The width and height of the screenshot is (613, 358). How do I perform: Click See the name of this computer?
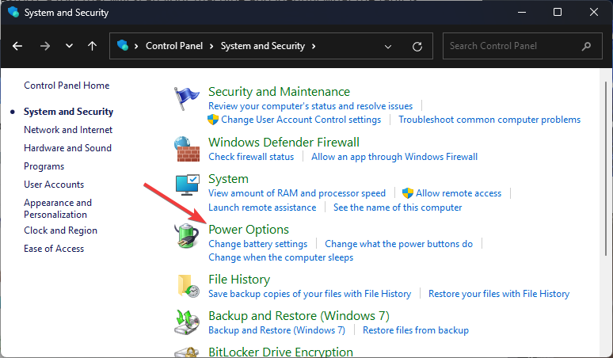click(x=398, y=208)
